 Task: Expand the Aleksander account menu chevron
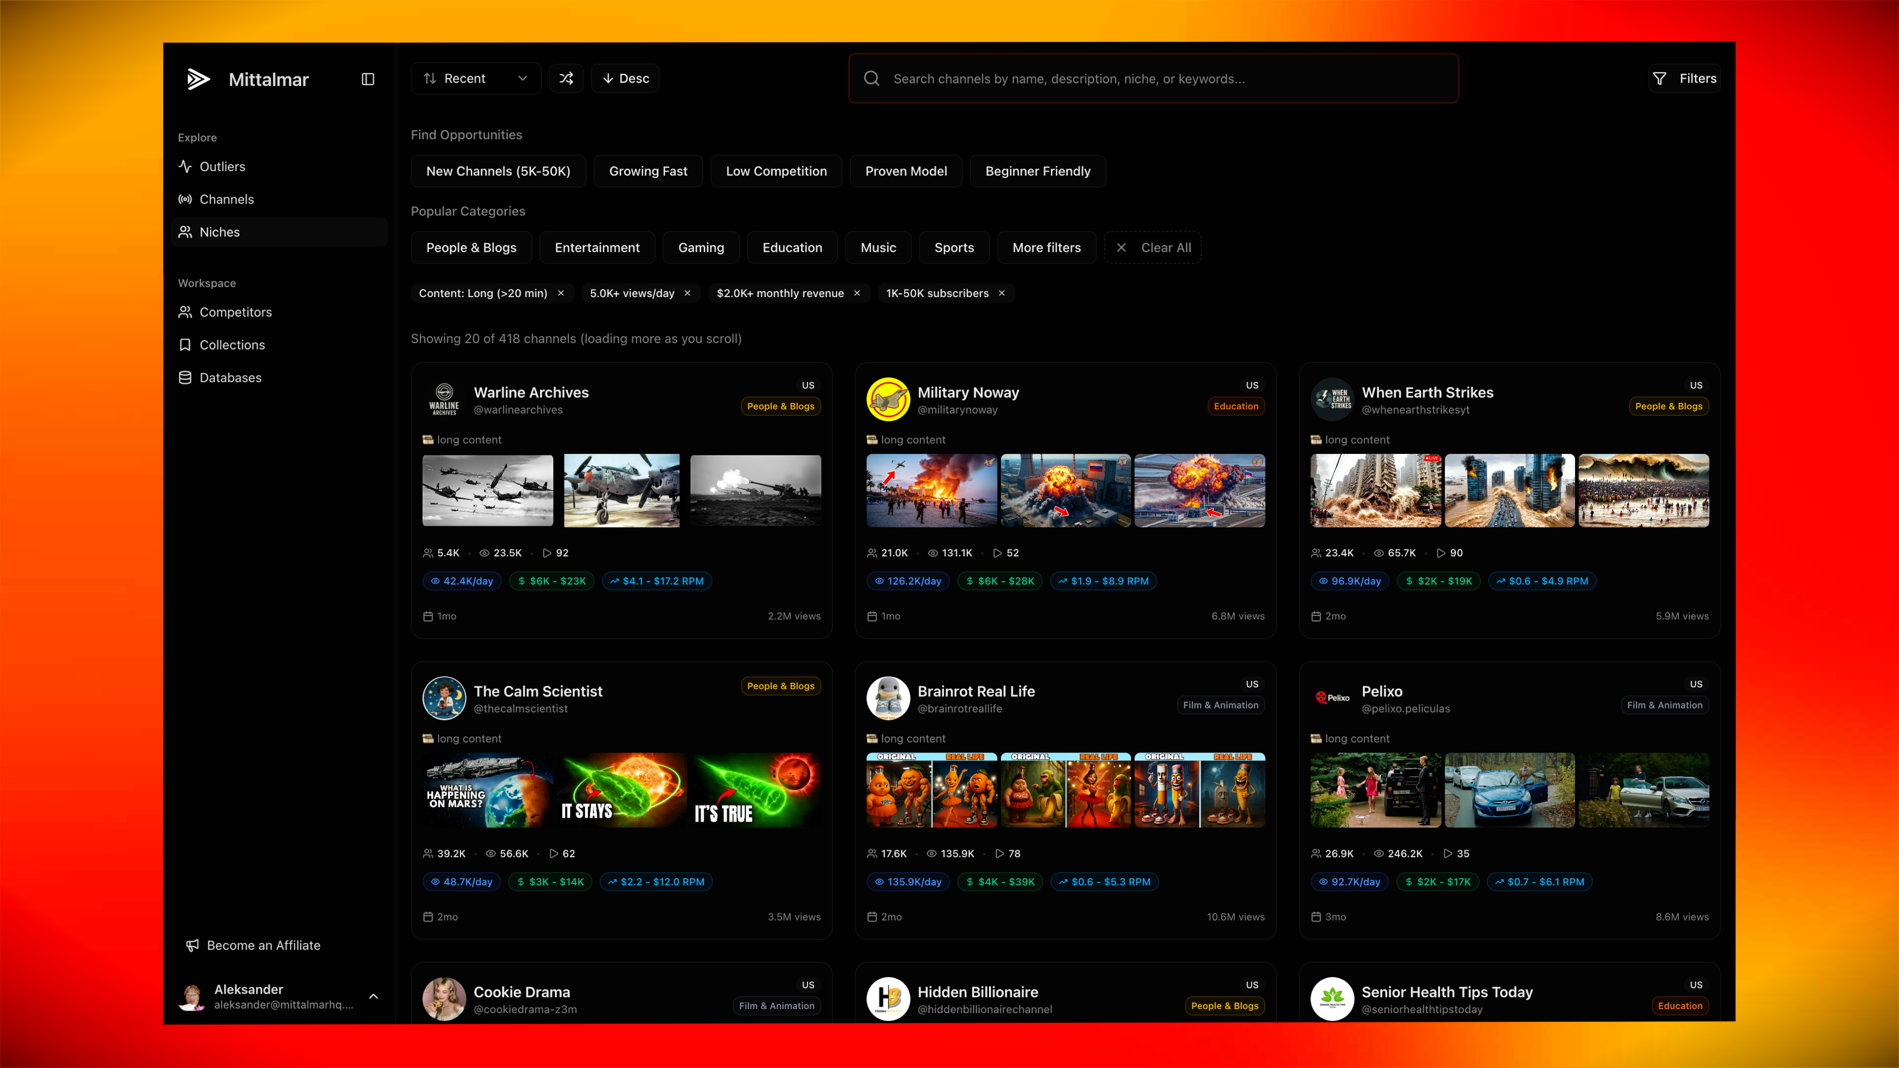tap(374, 996)
